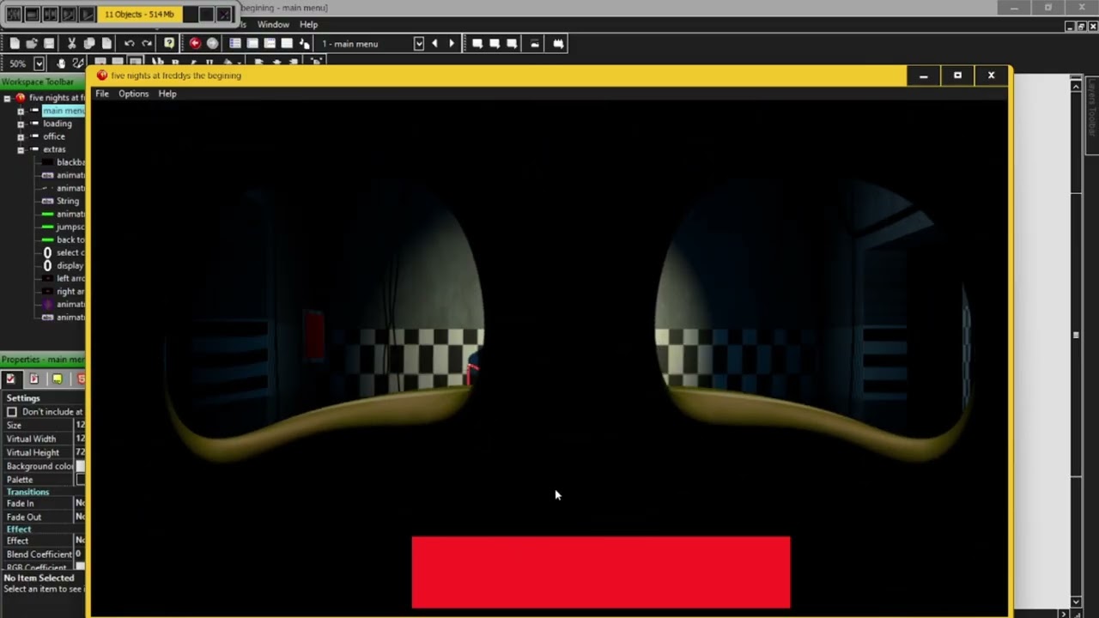This screenshot has width=1099, height=618.
Task: Click the Build and Run icon
Action: [x=558, y=44]
